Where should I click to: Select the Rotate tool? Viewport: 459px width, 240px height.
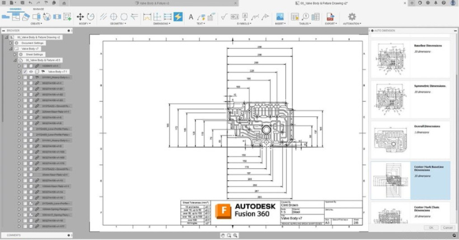click(91, 16)
